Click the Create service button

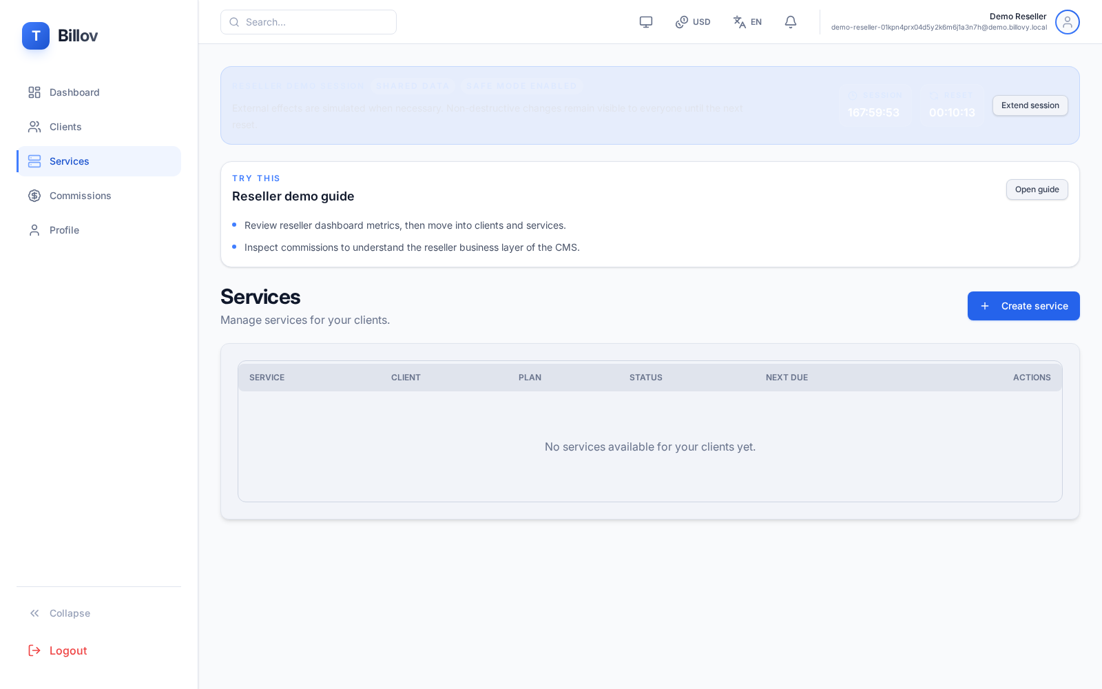[1023, 306]
